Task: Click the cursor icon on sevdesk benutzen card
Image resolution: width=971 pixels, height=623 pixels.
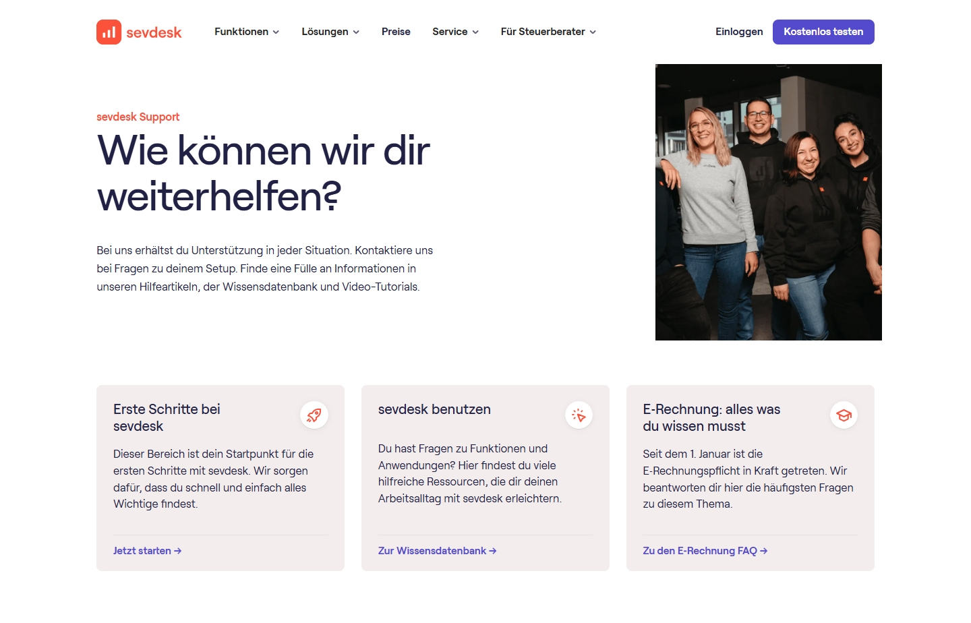Action: click(579, 415)
